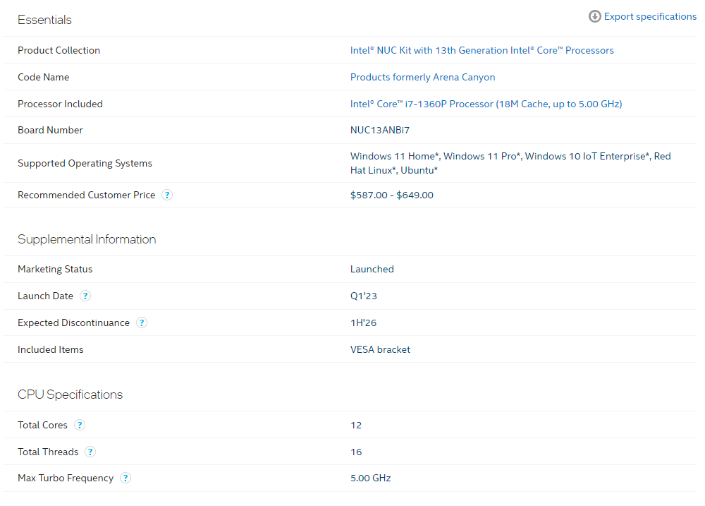705x506 pixels.
Task: Open the Intel NUC Kit 13th Generation link
Action: pyautogui.click(x=482, y=51)
